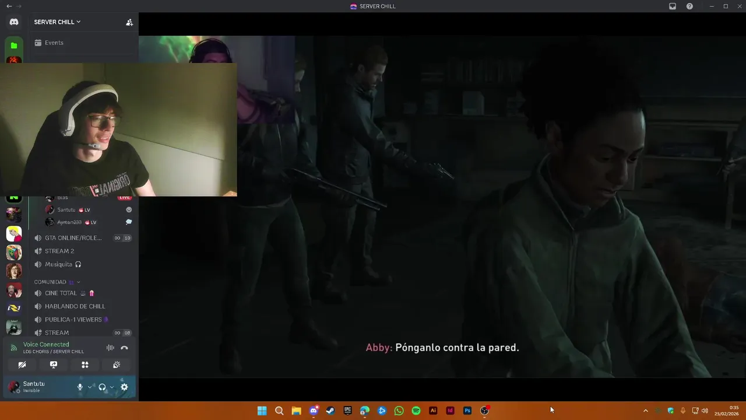Open the Windows Start menu

pos(262,411)
